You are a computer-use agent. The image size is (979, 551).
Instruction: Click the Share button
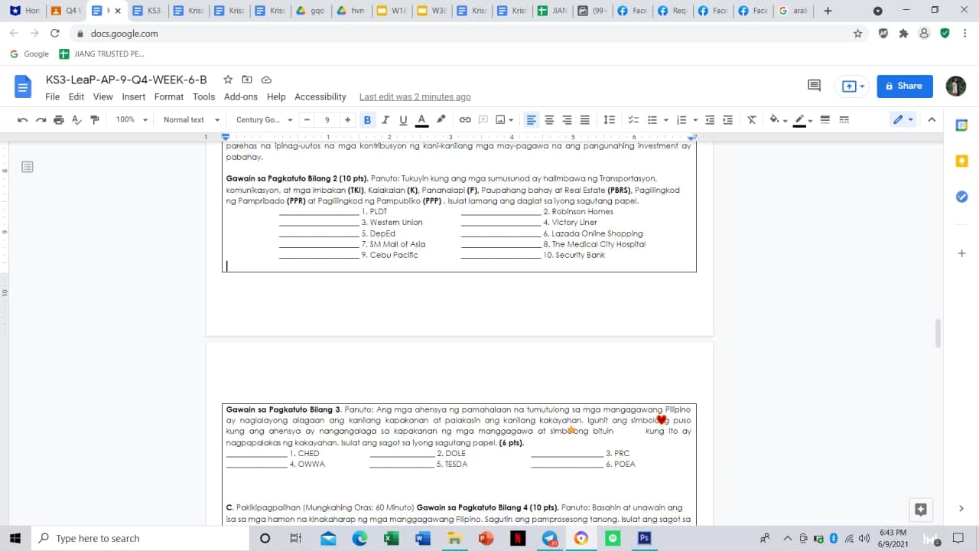[x=905, y=86]
